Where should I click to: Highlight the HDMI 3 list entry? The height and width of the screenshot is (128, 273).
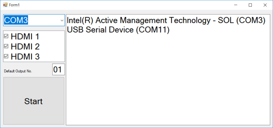[x=25, y=57]
